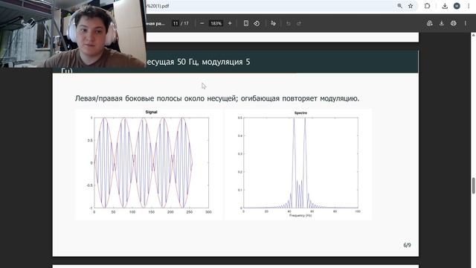Redo the annotation

[x=299, y=23]
